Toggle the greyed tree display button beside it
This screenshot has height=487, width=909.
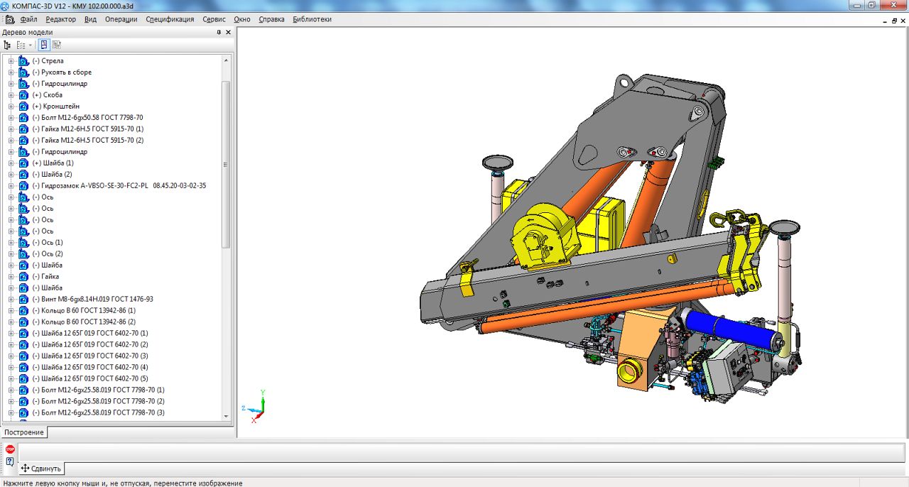[57, 45]
